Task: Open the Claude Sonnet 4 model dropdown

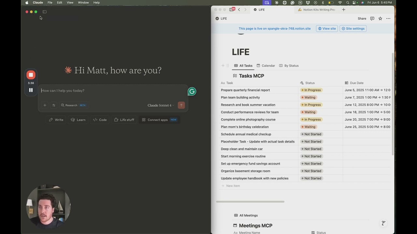Action: coord(161,105)
